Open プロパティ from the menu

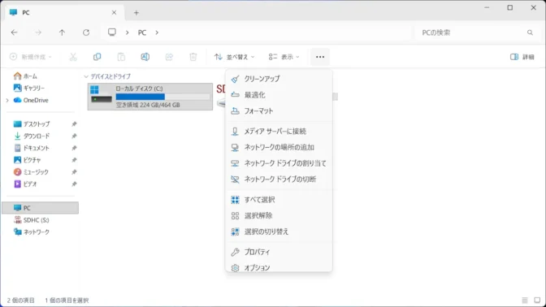point(279,252)
